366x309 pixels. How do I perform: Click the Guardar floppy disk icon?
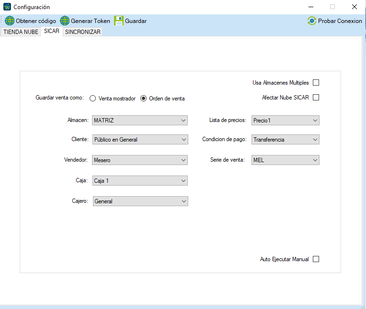pos(119,21)
